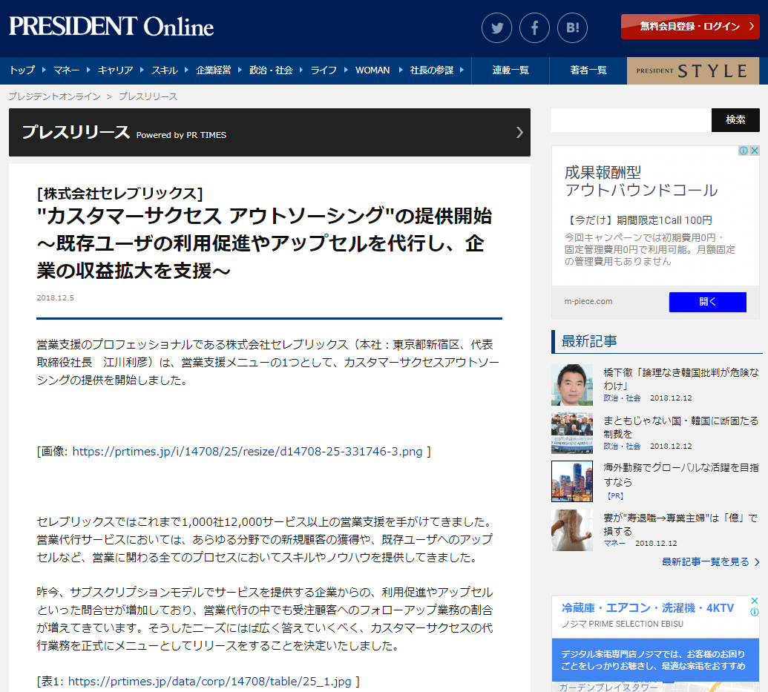
Task: Open the 政治・社会 menu item
Action: pos(271,70)
